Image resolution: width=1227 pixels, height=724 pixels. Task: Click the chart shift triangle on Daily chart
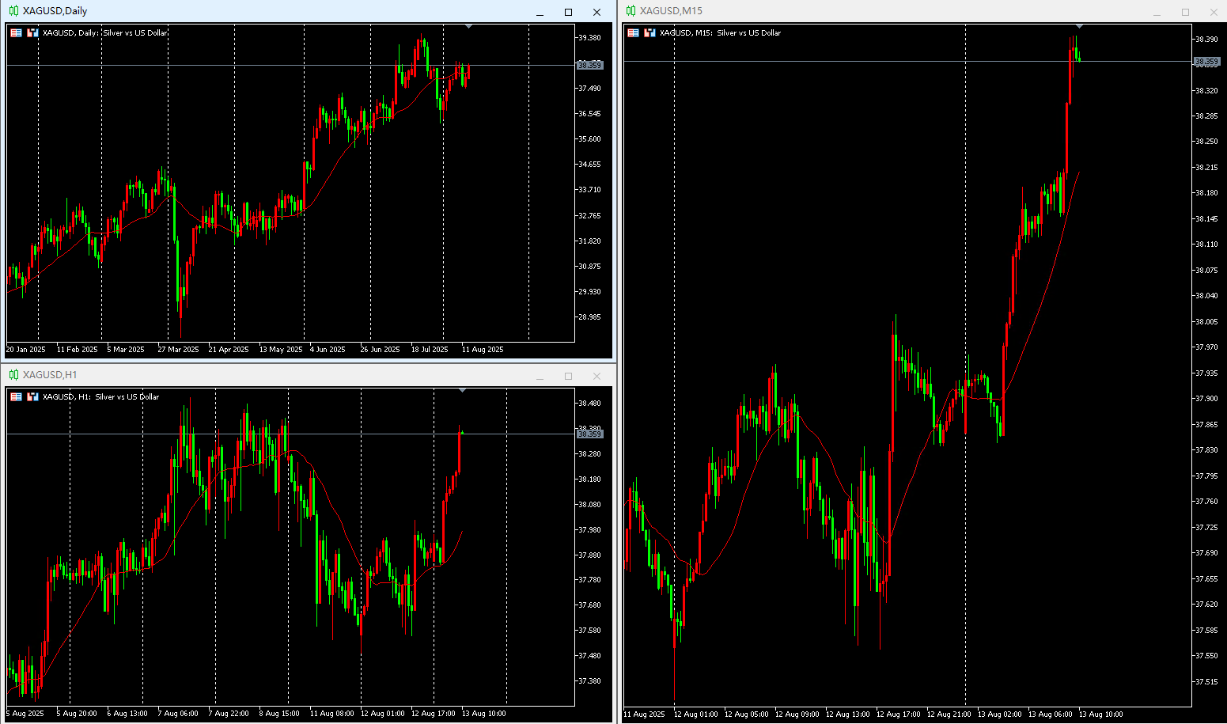(469, 27)
